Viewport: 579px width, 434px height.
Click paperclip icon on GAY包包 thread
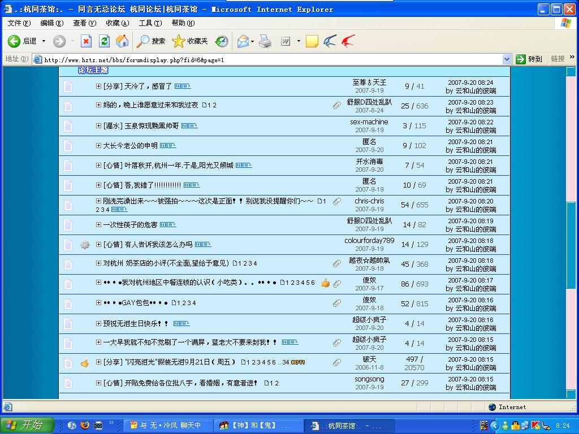pyautogui.click(x=337, y=303)
